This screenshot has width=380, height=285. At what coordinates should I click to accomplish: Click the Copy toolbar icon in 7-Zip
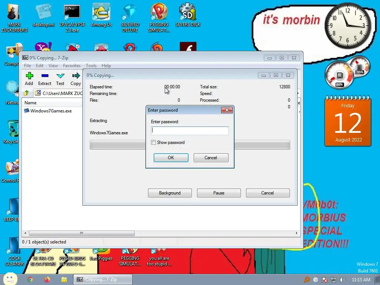(76, 79)
